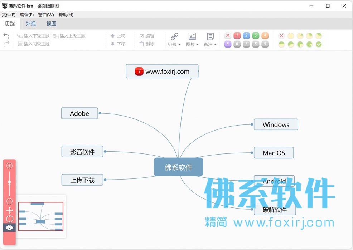Click the zoom slider handle
Viewport: 353px width, 250px height.
click(9, 182)
